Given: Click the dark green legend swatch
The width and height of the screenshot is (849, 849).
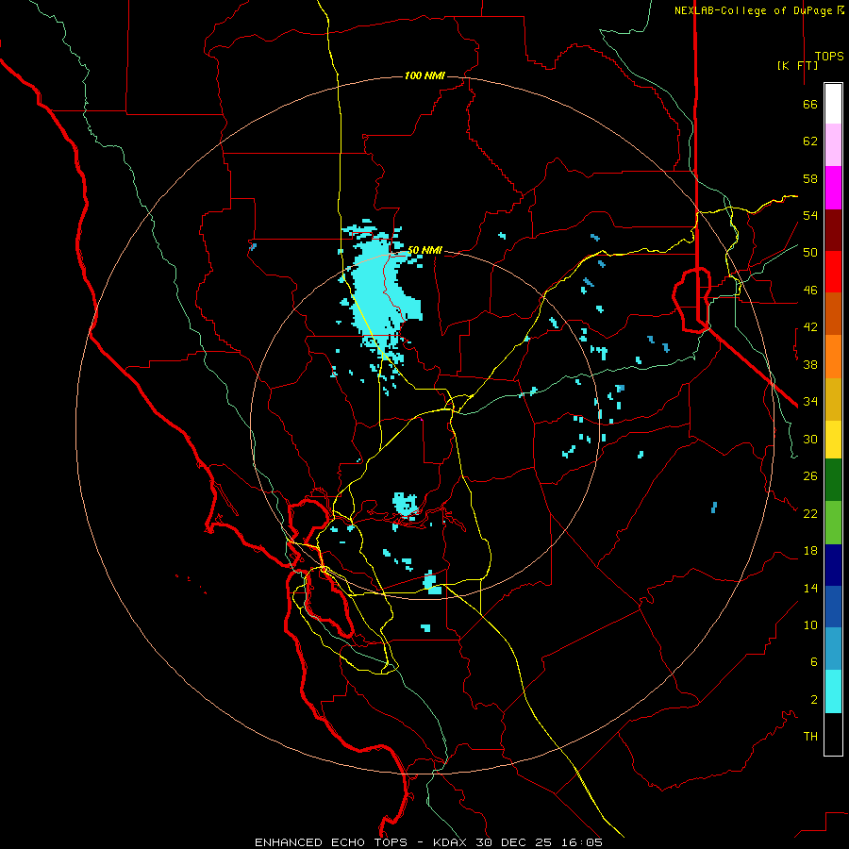Looking at the screenshot, I should point(833,480).
